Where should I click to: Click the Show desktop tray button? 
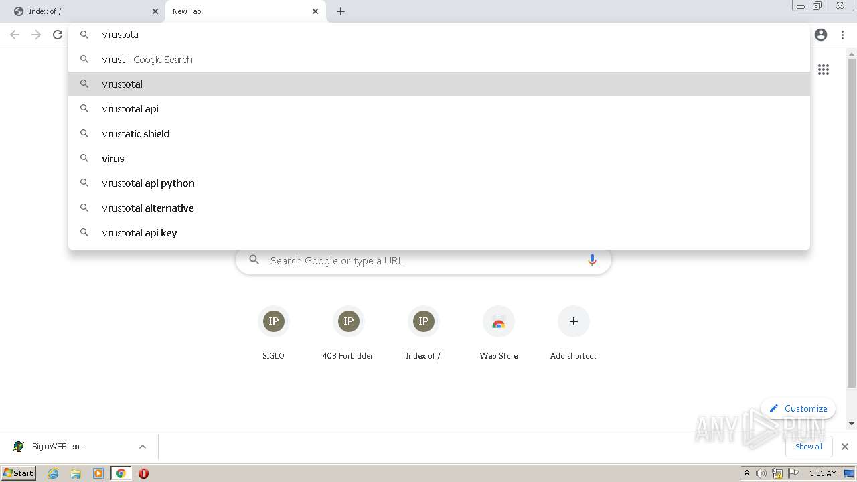pos(849,473)
